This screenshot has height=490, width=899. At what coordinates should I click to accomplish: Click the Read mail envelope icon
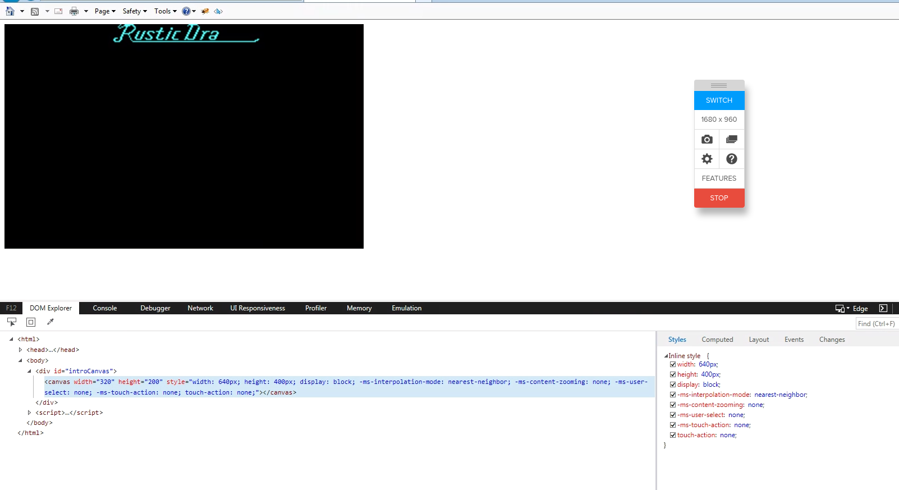point(58,11)
